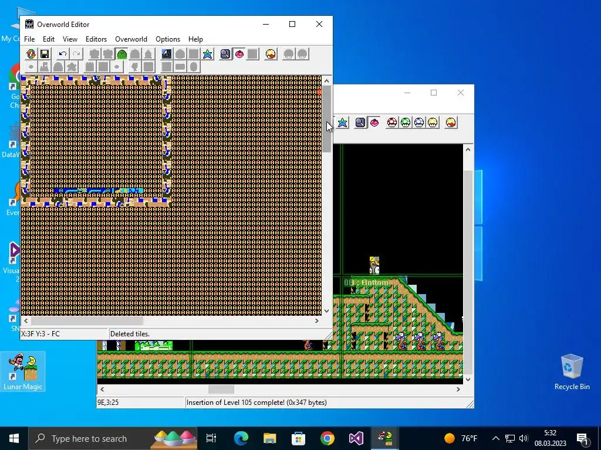Viewport: 601px width, 450px height.
Task: Open the Overworld menu
Action: coord(131,39)
